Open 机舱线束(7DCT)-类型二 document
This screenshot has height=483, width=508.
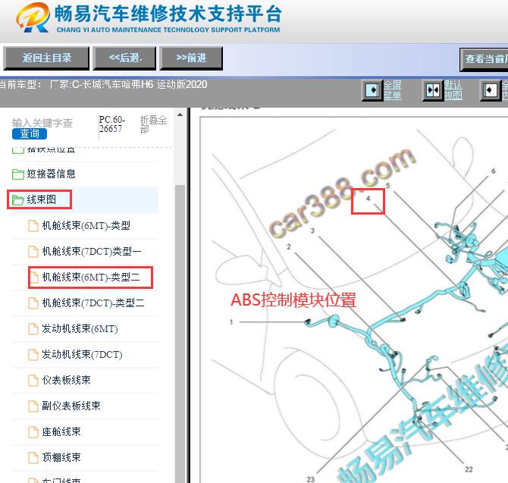[93, 303]
